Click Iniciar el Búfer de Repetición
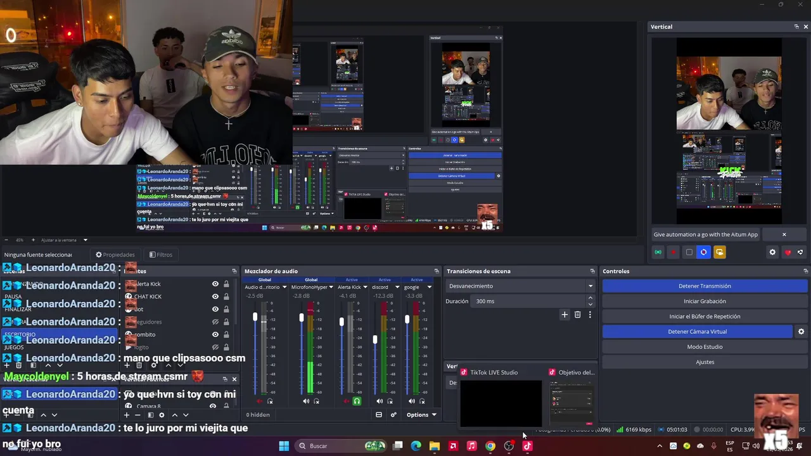This screenshot has height=456, width=811. [705, 316]
